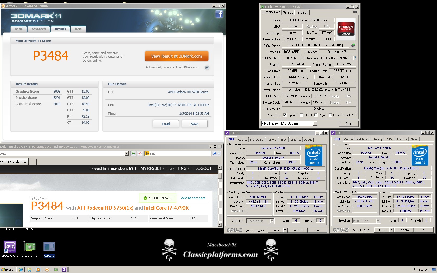Click the LOGOUT link on the webpage
This screenshot has height=273, width=437.
pyautogui.click(x=203, y=168)
